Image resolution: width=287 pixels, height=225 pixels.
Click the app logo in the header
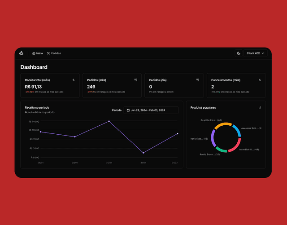tap(21, 53)
